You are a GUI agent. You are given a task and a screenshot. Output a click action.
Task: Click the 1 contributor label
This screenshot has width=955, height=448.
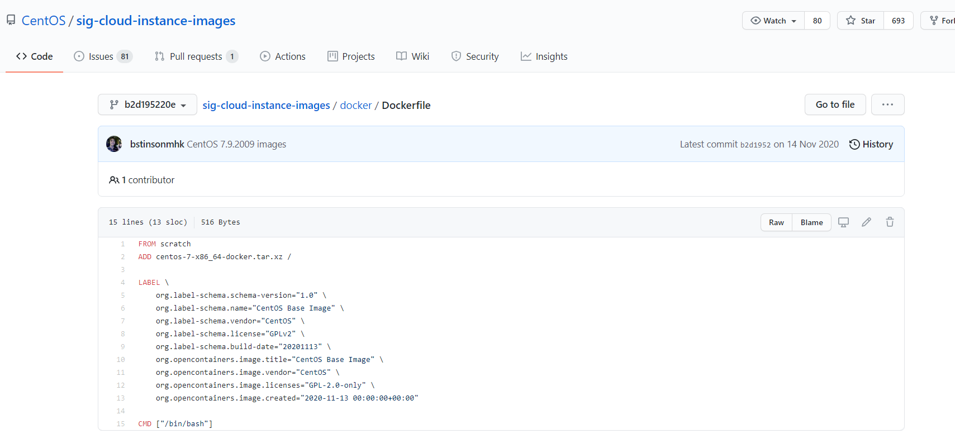[x=142, y=180]
